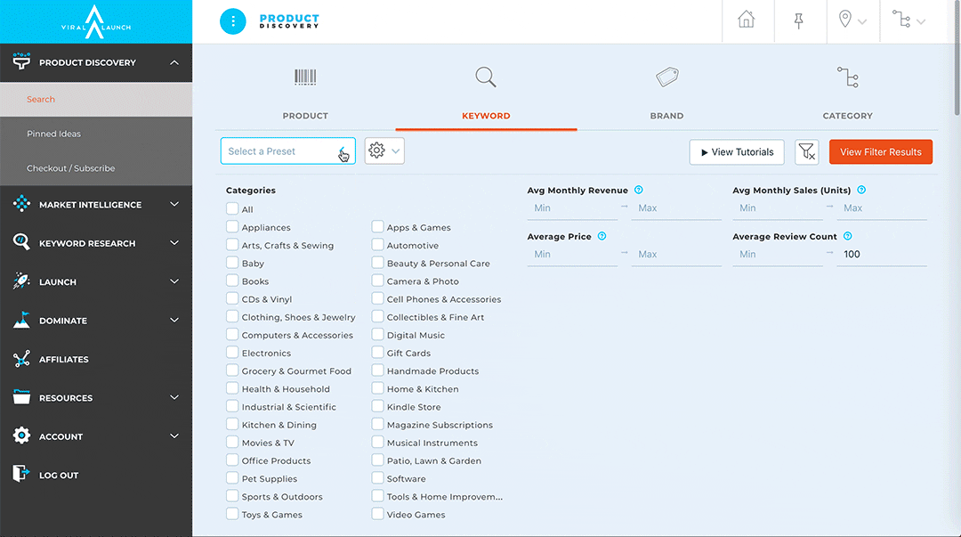This screenshot has width=961, height=537.
Task: Click the Affiliates network icon in sidebar
Action: [21, 359]
